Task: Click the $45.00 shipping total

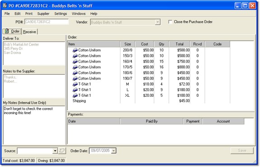Action: (x=184, y=101)
